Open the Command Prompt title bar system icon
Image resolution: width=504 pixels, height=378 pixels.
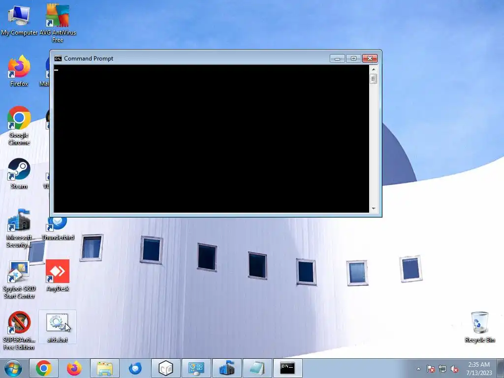click(58, 59)
